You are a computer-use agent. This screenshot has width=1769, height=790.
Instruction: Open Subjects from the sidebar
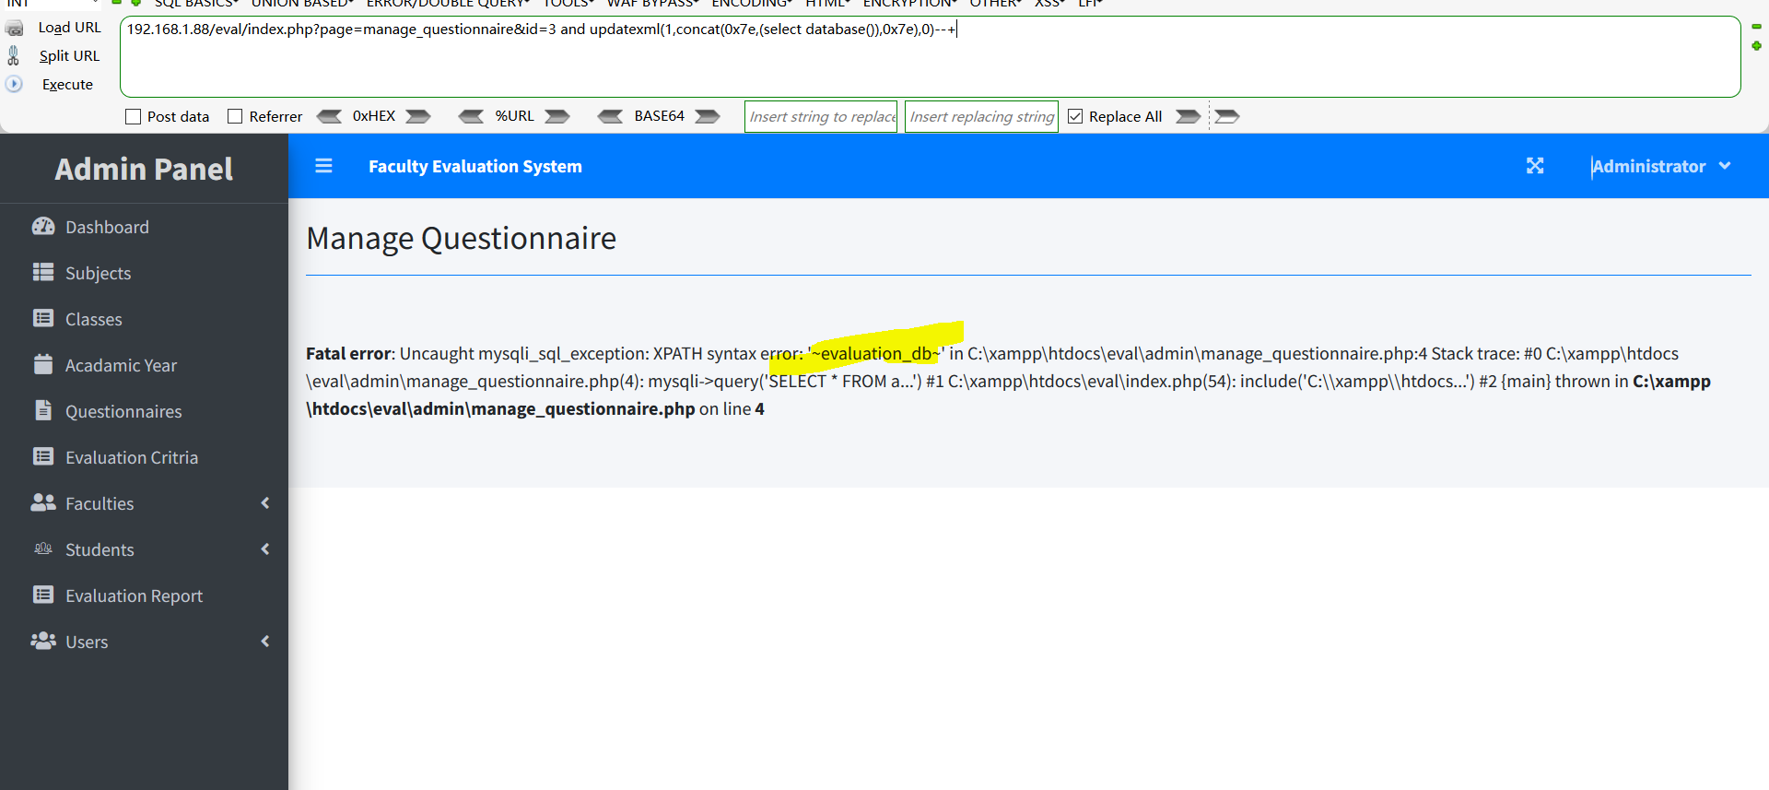point(144,273)
